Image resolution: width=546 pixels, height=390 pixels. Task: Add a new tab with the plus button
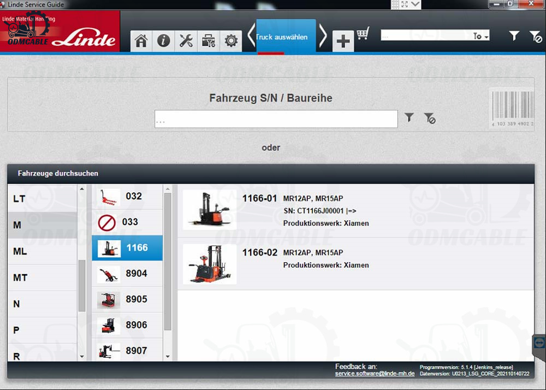tap(343, 41)
